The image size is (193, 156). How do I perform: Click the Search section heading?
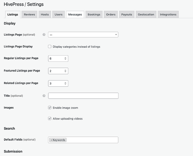click(x=9, y=129)
